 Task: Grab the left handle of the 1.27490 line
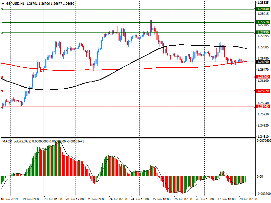(2, 32)
